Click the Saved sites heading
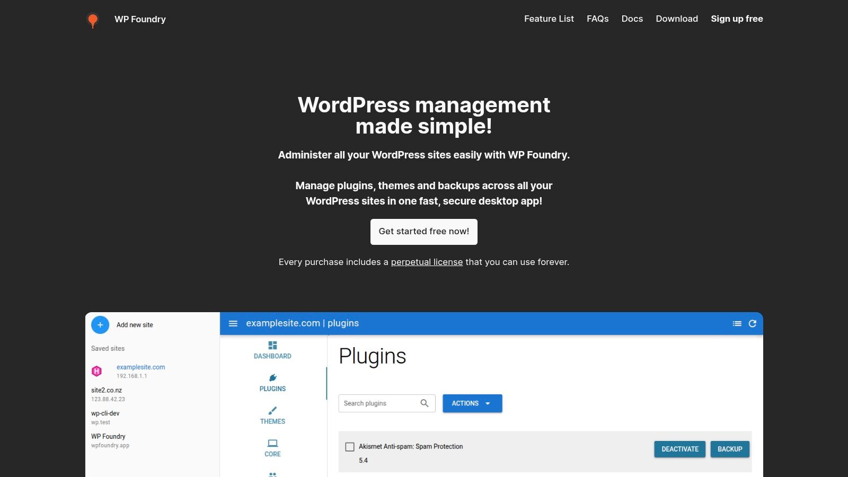 point(108,348)
